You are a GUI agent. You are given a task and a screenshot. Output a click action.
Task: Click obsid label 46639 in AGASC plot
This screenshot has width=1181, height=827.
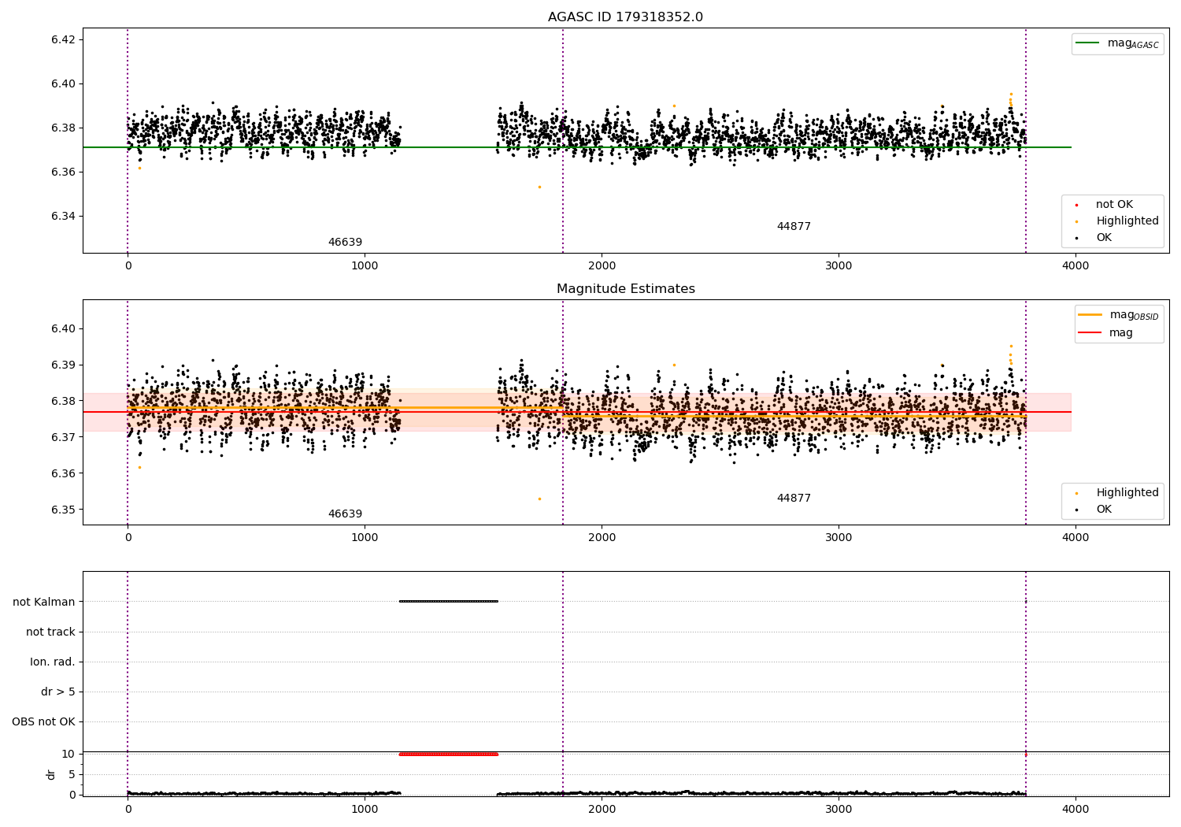point(345,243)
